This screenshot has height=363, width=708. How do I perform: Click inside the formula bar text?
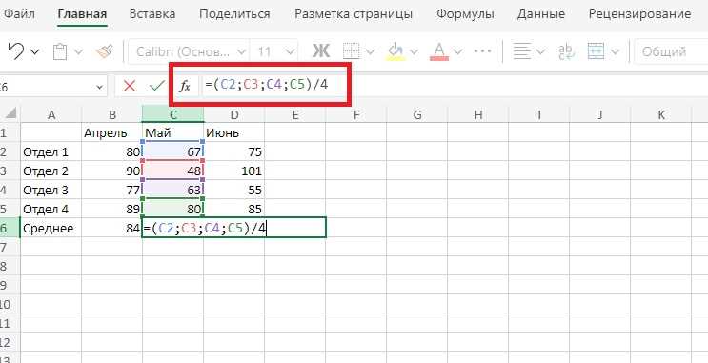point(267,85)
